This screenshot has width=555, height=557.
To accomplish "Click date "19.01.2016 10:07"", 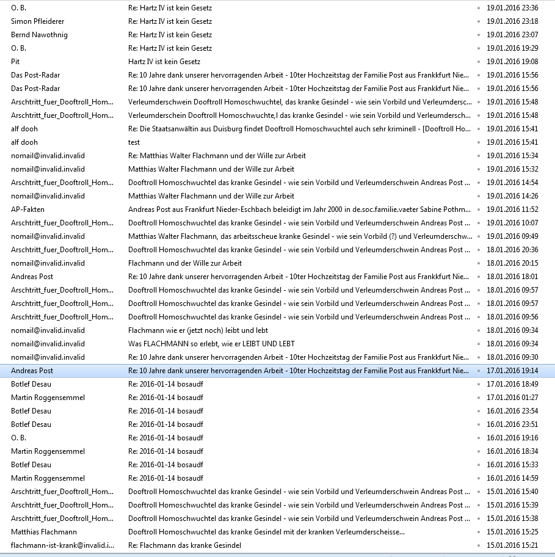I will 512,223.
